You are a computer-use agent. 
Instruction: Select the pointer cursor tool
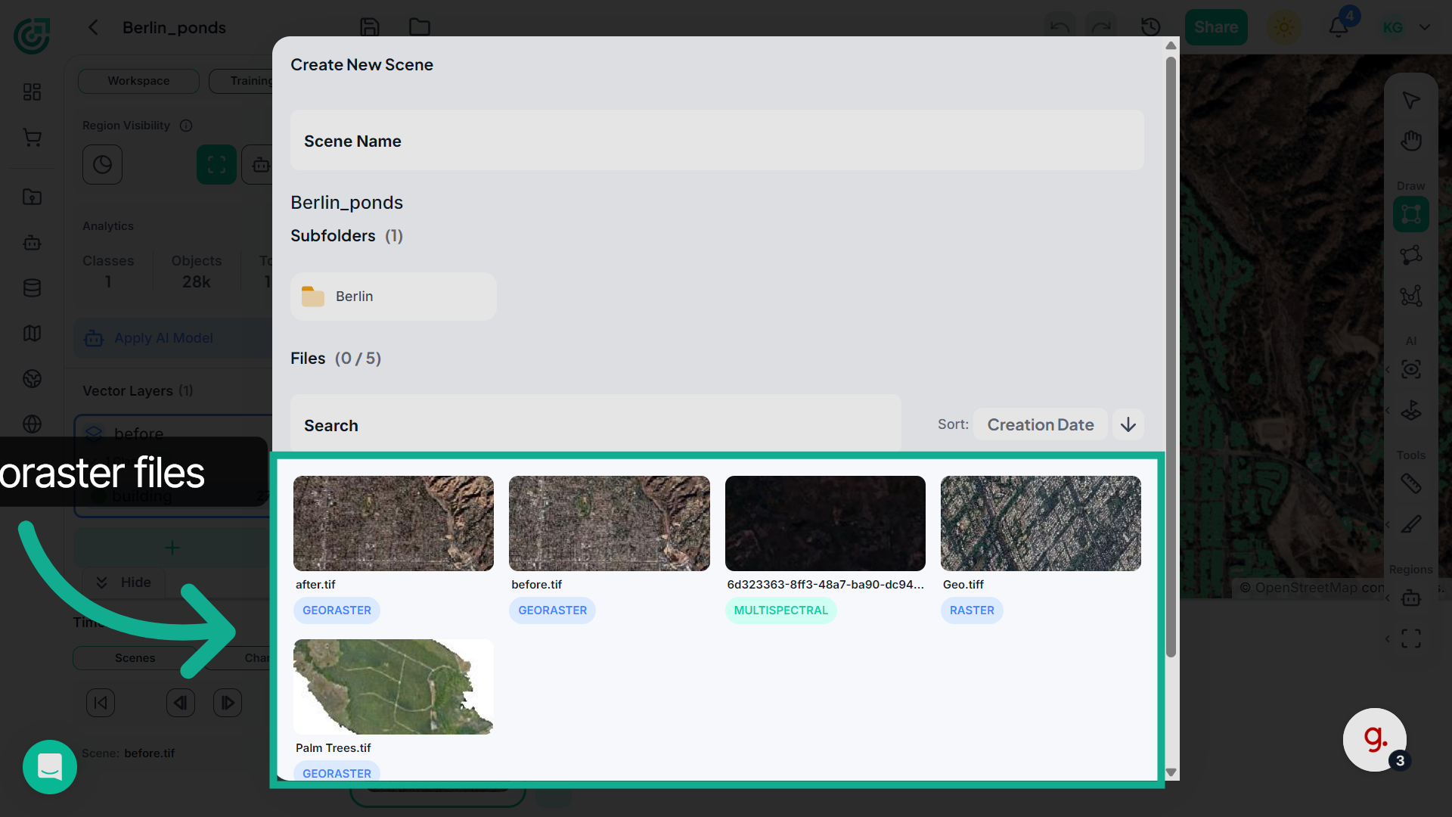1411,101
